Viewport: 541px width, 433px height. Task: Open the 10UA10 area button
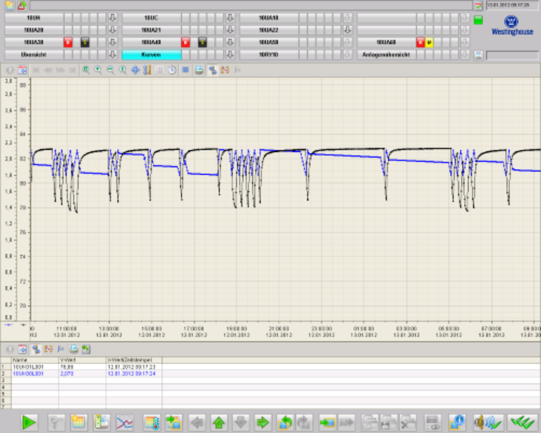tap(269, 18)
